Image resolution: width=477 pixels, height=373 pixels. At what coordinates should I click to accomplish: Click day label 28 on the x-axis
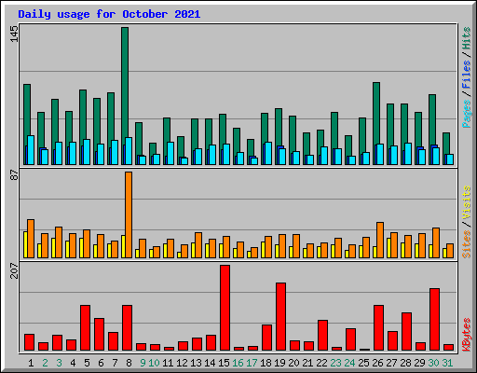[x=405, y=363]
